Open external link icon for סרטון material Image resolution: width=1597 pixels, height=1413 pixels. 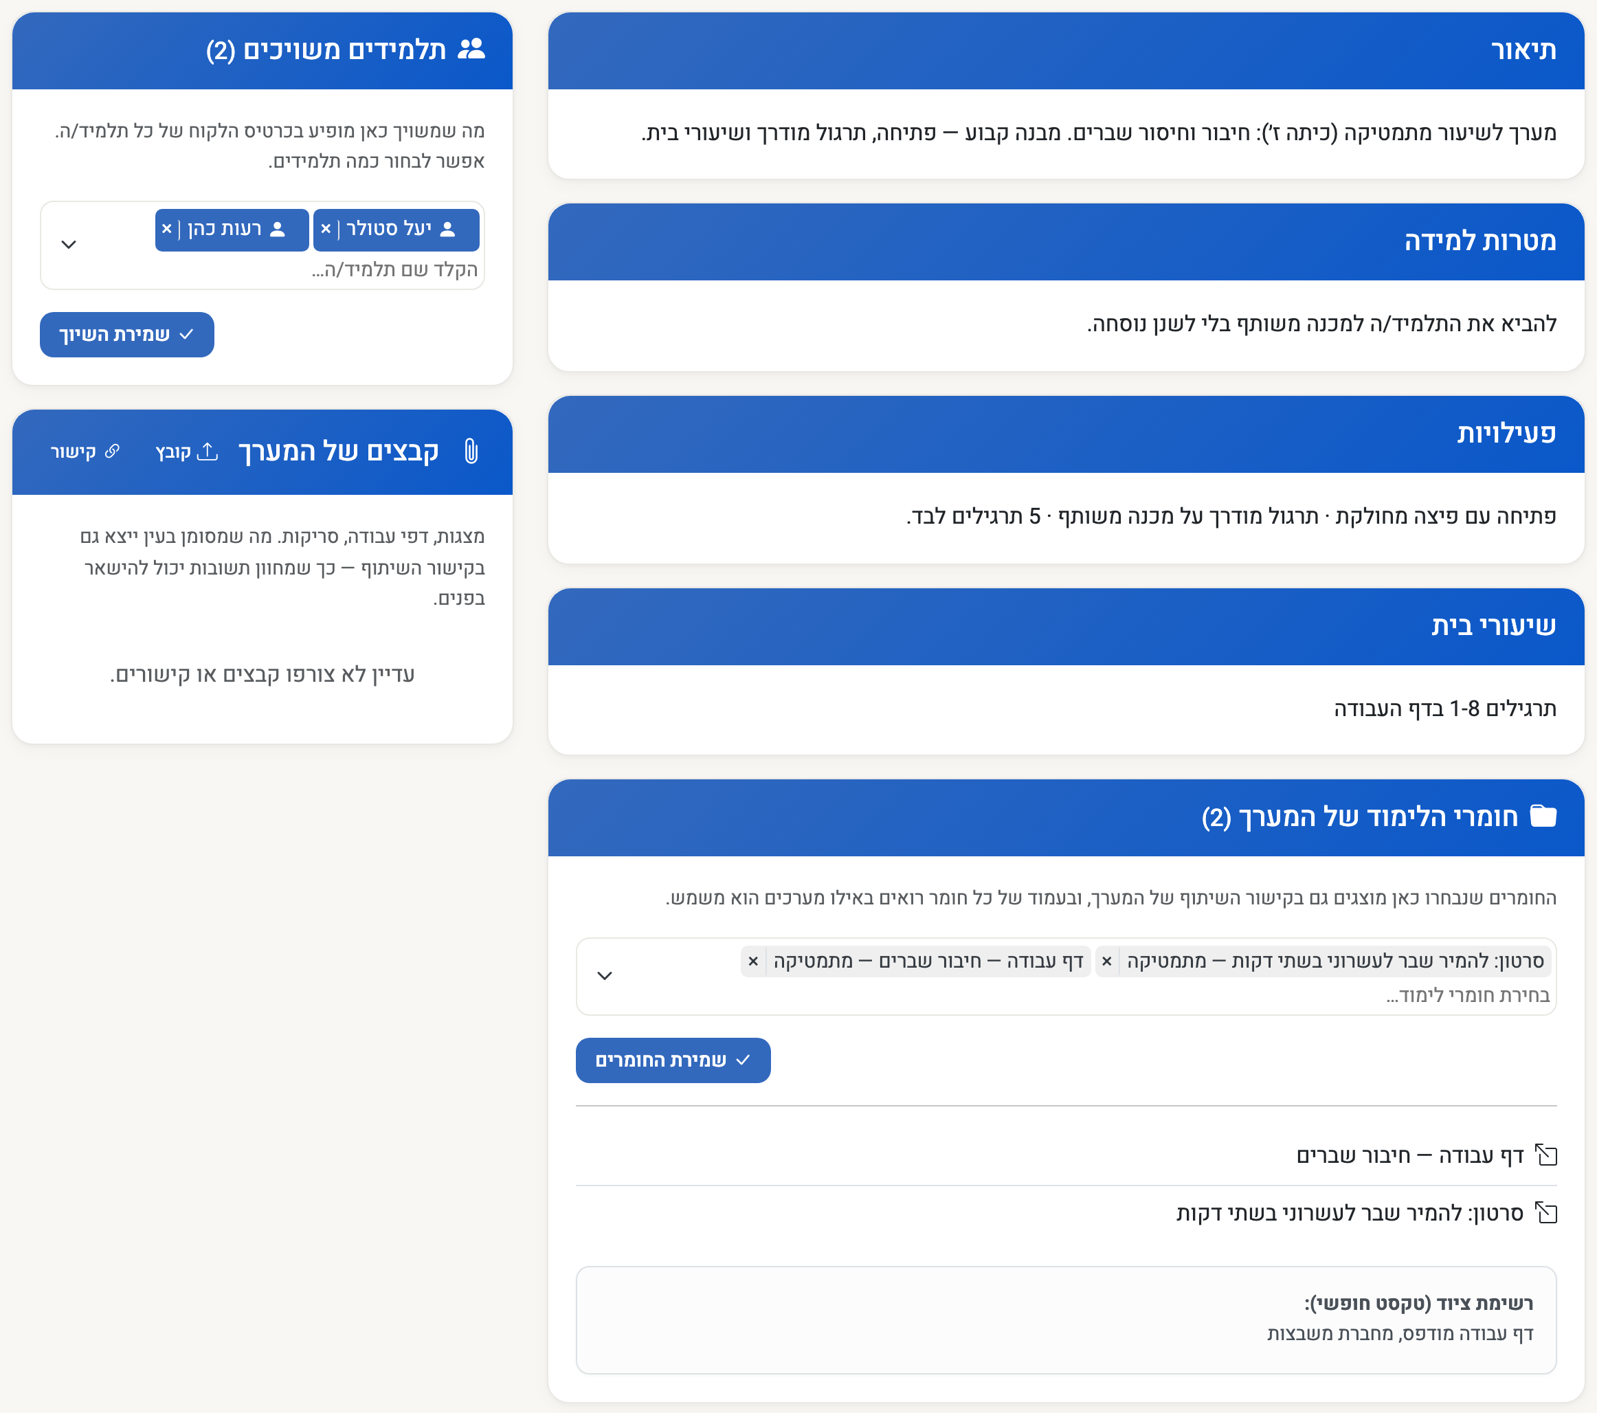point(1546,1213)
